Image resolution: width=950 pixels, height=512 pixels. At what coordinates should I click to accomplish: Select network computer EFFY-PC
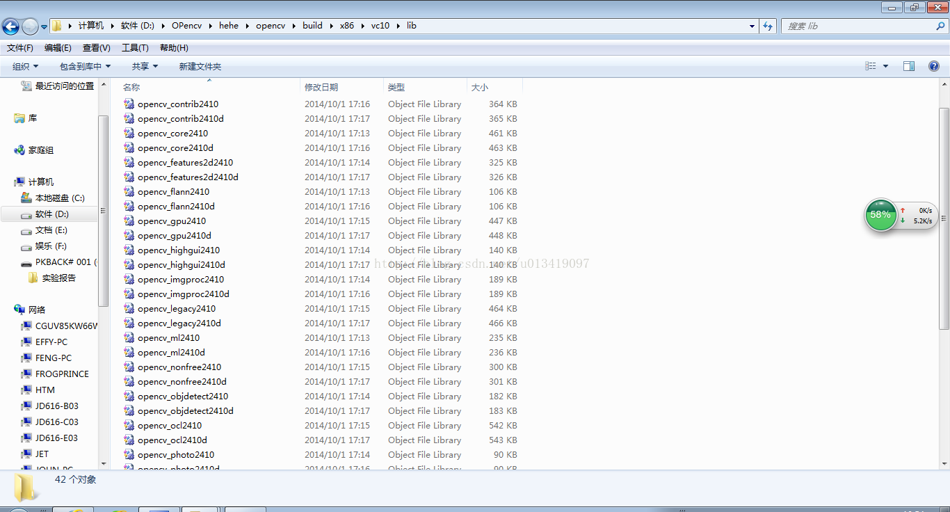coord(44,342)
